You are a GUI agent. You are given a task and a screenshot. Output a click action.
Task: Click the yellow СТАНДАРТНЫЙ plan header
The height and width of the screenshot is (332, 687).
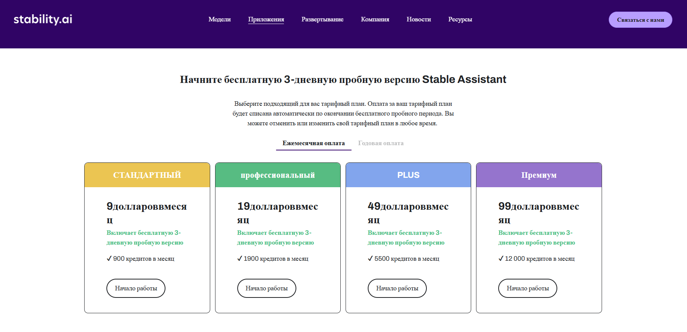pyautogui.click(x=147, y=175)
